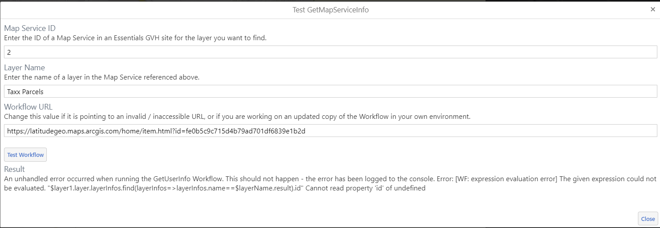
Task: Click the Result heading label
Action: coord(15,169)
